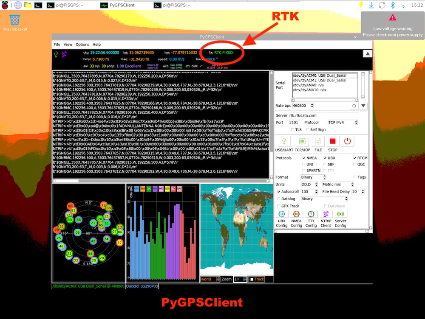Click the TCP/UDP connect icon
The height and width of the screenshot is (319, 425).
click(x=302, y=141)
